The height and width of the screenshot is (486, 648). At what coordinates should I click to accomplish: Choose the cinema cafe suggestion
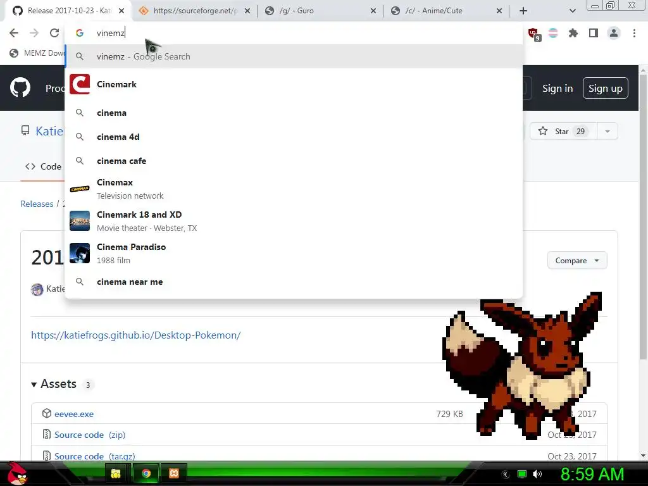tap(294, 161)
